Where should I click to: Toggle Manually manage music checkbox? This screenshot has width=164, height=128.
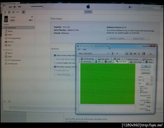point(55,67)
